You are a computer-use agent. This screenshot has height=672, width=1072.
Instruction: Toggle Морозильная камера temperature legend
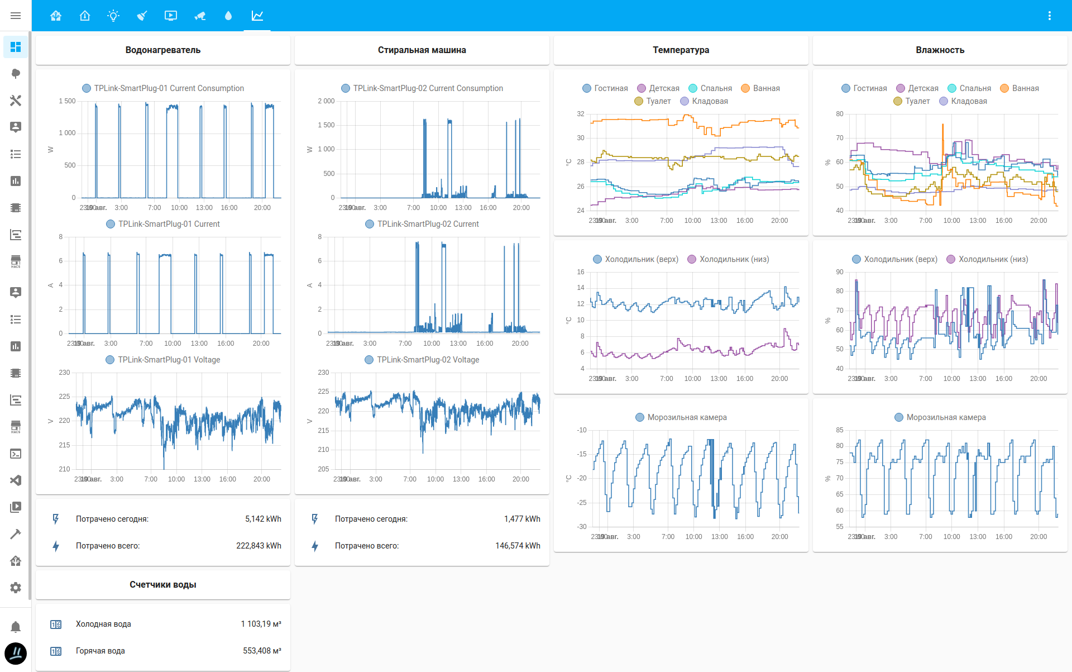681,417
